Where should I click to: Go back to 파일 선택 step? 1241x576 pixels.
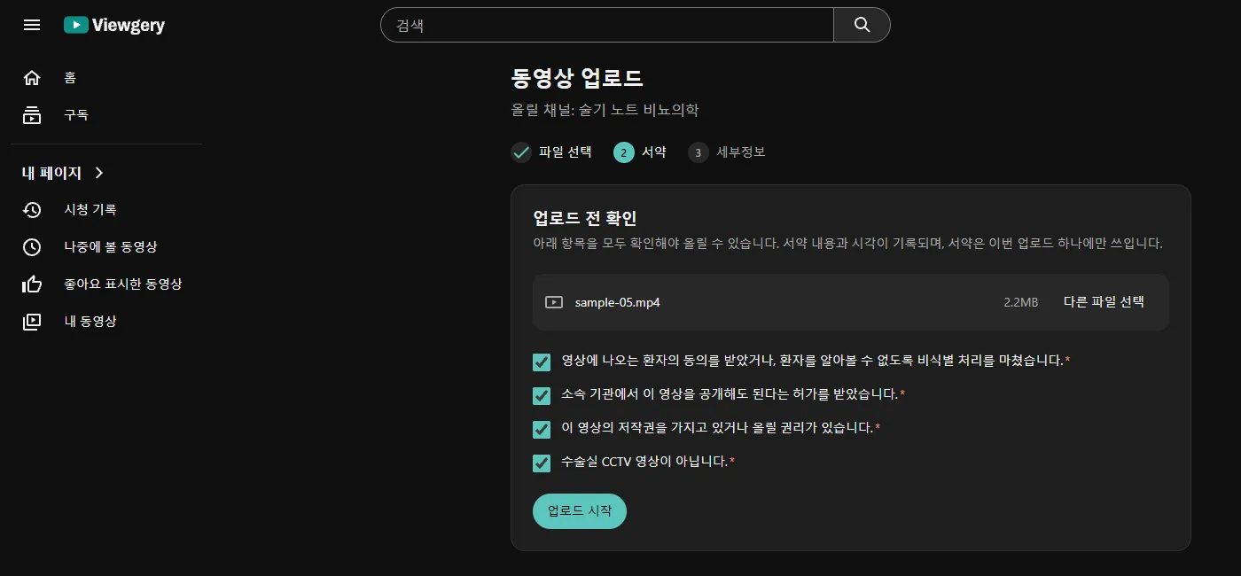tap(551, 152)
